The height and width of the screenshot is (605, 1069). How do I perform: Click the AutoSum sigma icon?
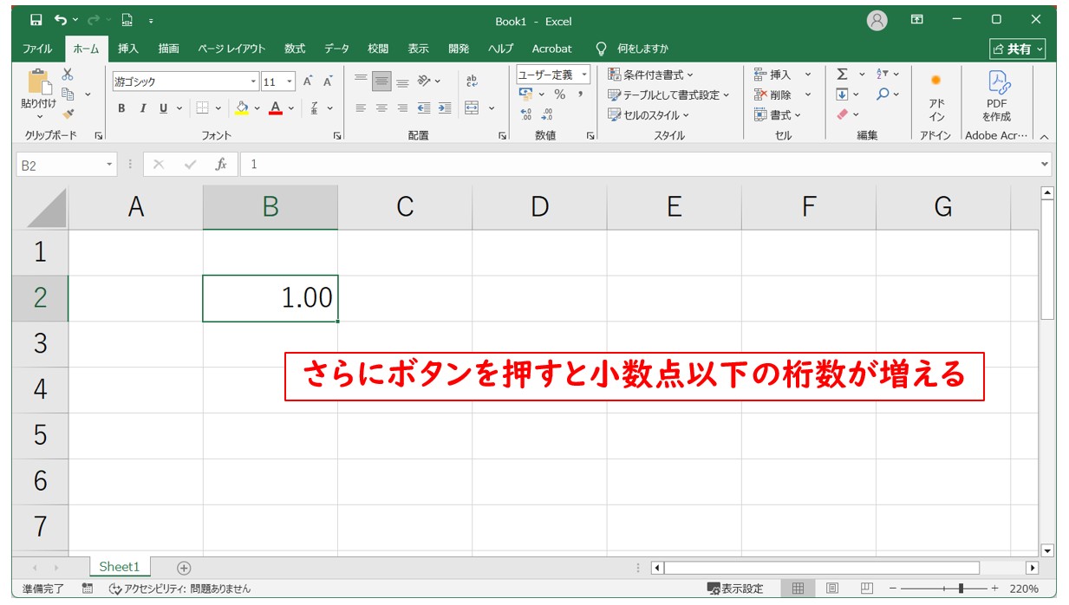[842, 75]
